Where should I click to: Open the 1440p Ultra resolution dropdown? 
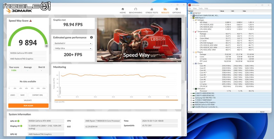coord(73,48)
